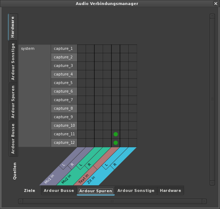Click the capture_6 row label

click(x=64, y=92)
